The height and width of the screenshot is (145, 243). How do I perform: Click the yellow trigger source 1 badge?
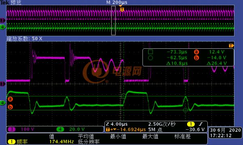click(x=191, y=124)
